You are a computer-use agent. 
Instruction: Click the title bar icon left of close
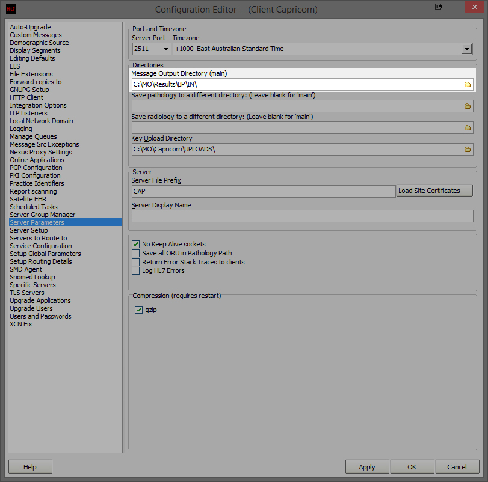pos(438,8)
